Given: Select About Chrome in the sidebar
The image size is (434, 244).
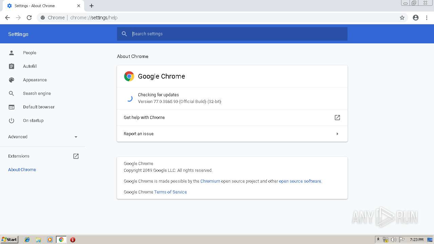Looking at the screenshot, I should click(22, 170).
